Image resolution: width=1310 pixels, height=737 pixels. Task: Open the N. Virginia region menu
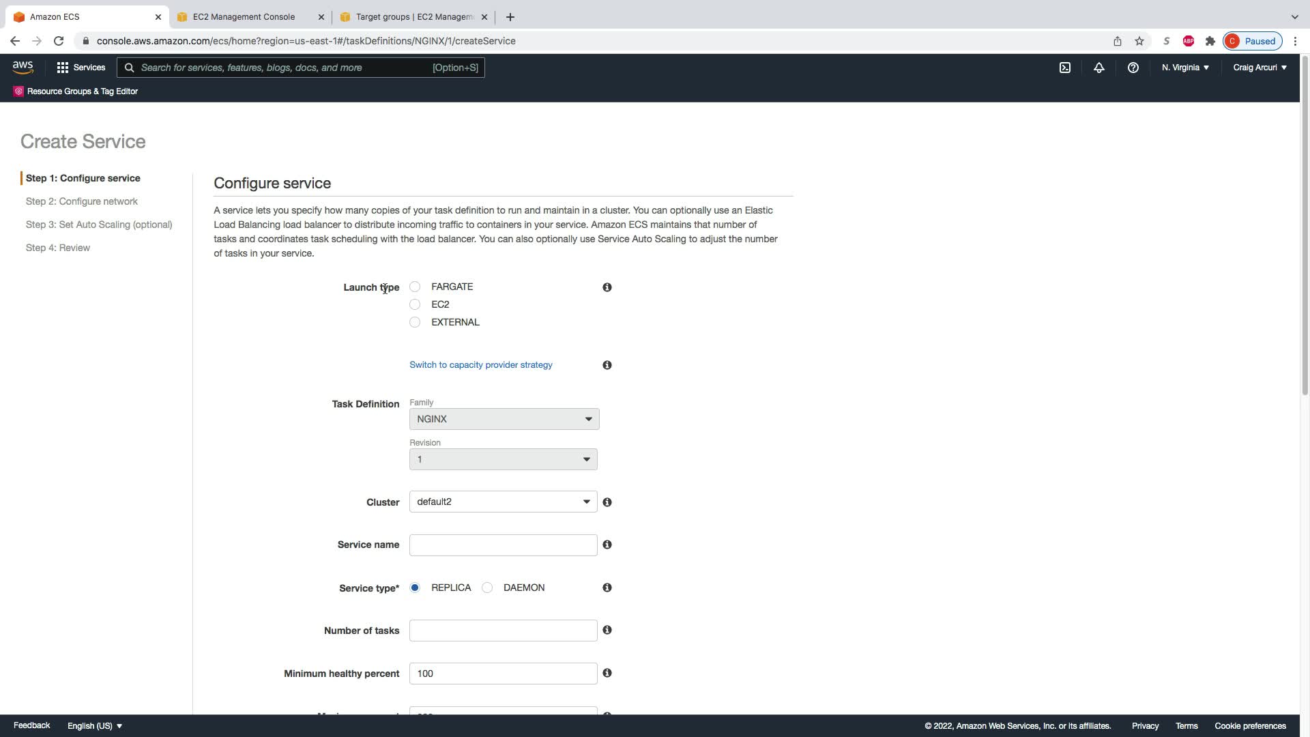pyautogui.click(x=1185, y=68)
